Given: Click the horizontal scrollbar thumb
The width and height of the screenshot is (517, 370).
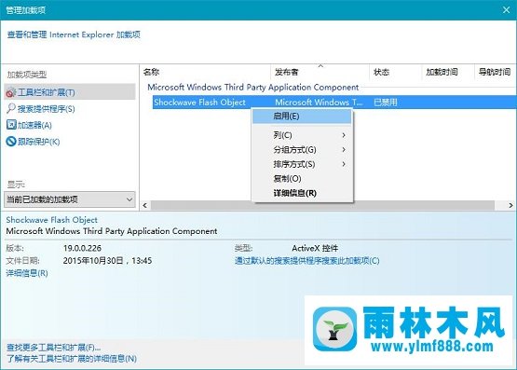Looking at the screenshot, I should coord(322,205).
